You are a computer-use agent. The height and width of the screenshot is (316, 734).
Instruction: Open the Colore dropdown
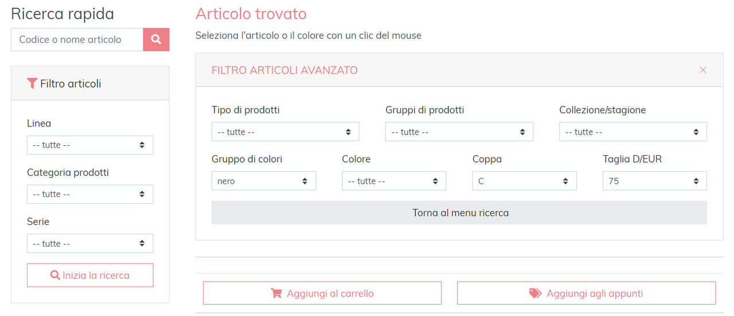[x=393, y=181]
